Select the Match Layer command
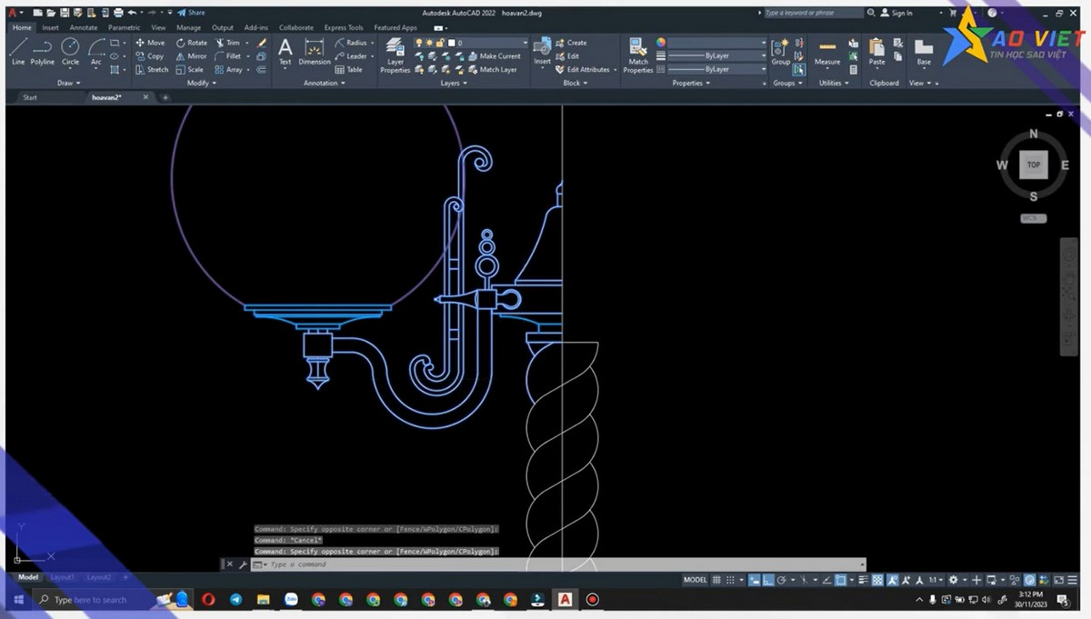Screen dimensions: 1091x619 [x=496, y=69]
